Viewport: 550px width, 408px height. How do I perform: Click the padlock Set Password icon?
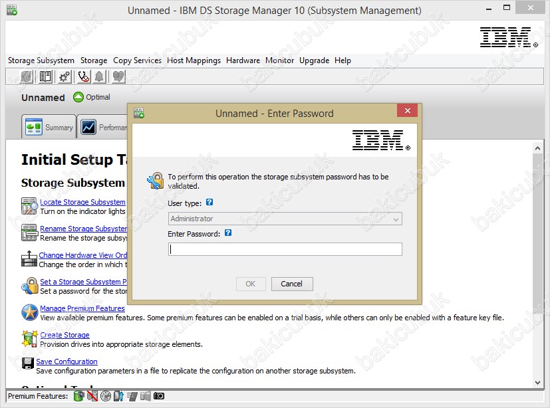pyautogui.click(x=30, y=286)
